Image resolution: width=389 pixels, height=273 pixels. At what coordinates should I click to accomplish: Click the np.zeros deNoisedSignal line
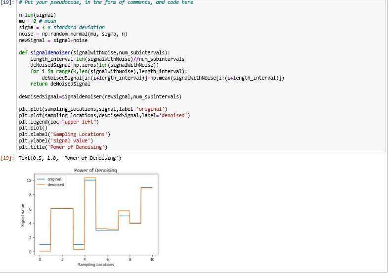[x=94, y=65]
